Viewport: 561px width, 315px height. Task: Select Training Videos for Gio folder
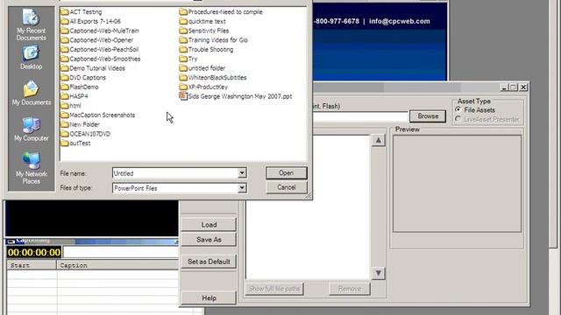point(214,40)
